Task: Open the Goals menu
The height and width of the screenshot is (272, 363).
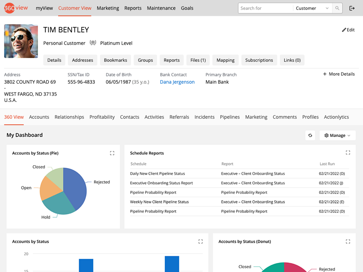Action: coord(187,8)
